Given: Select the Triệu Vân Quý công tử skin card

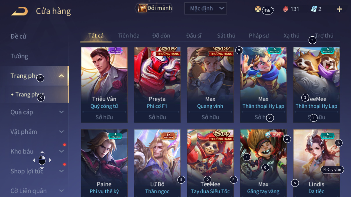Looking at the screenshot, I should (104, 85).
